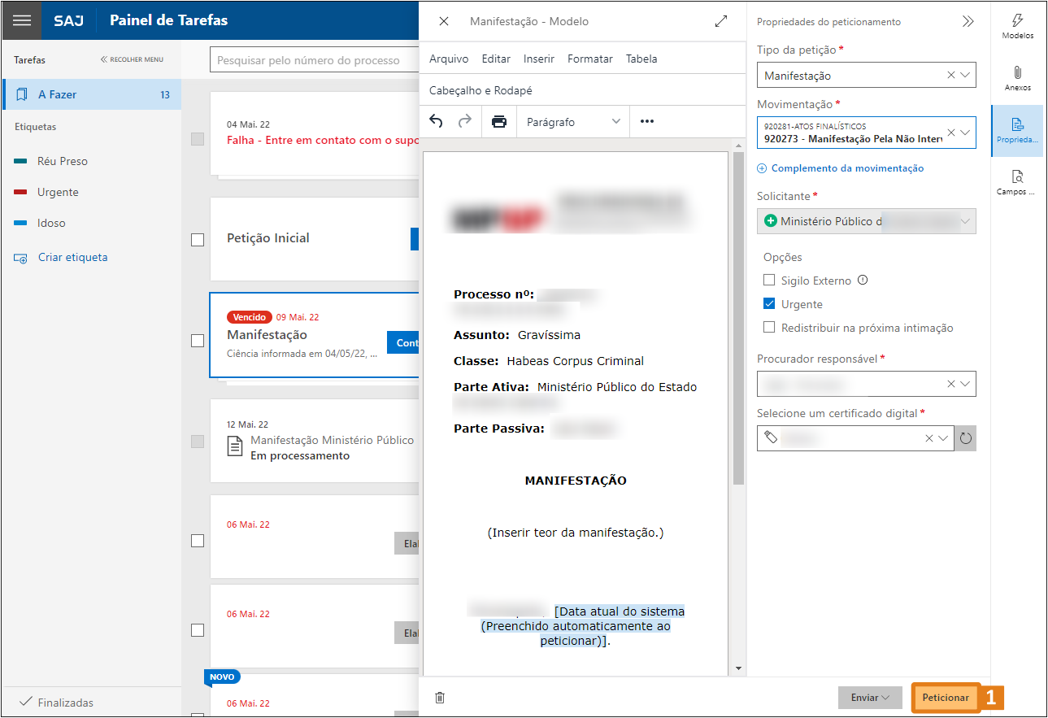Click Complemento da movimentação link

coord(846,168)
